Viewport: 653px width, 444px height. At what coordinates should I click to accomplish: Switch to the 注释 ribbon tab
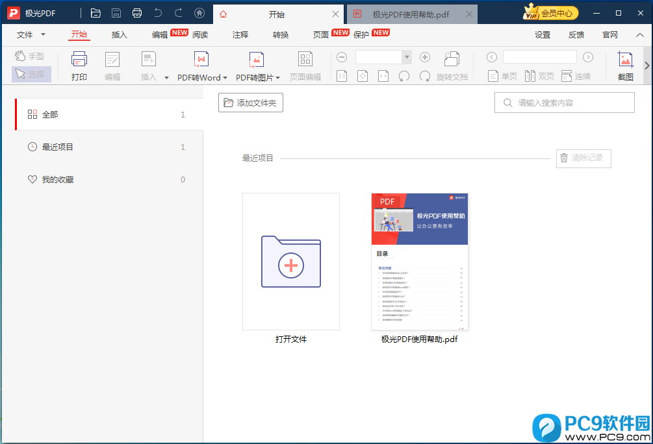(240, 35)
